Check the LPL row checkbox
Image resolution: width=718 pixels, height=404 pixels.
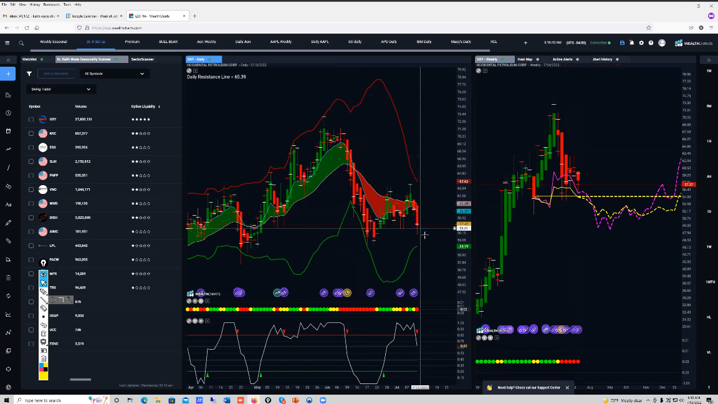pyautogui.click(x=31, y=246)
